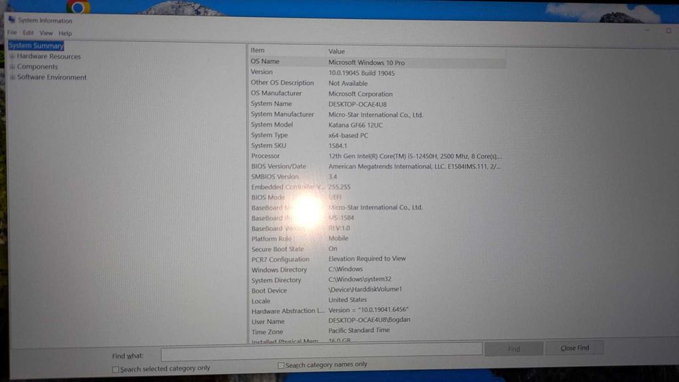This screenshot has width=679, height=382.
Task: Select System Summary in the tree
Action: (36, 45)
